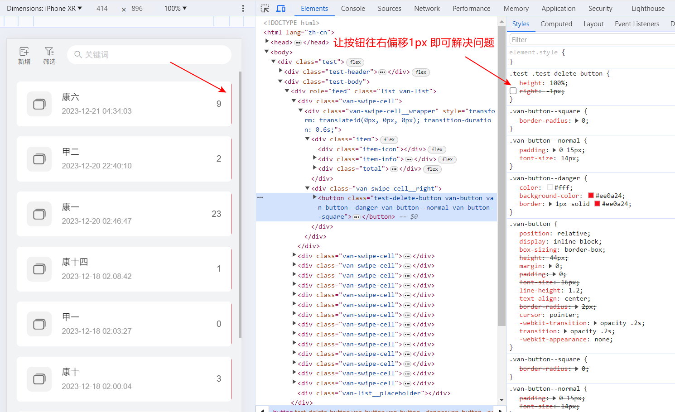Image resolution: width=675 pixels, height=412 pixels.
Task: Click flex badge next to test-header div
Action: click(x=421, y=72)
